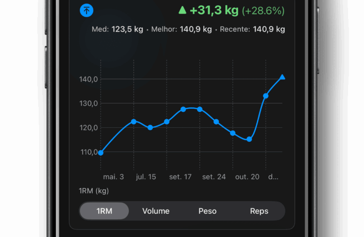This screenshot has width=364, height=237.
Task: Select the data point at jul. 15
Action: point(134,121)
